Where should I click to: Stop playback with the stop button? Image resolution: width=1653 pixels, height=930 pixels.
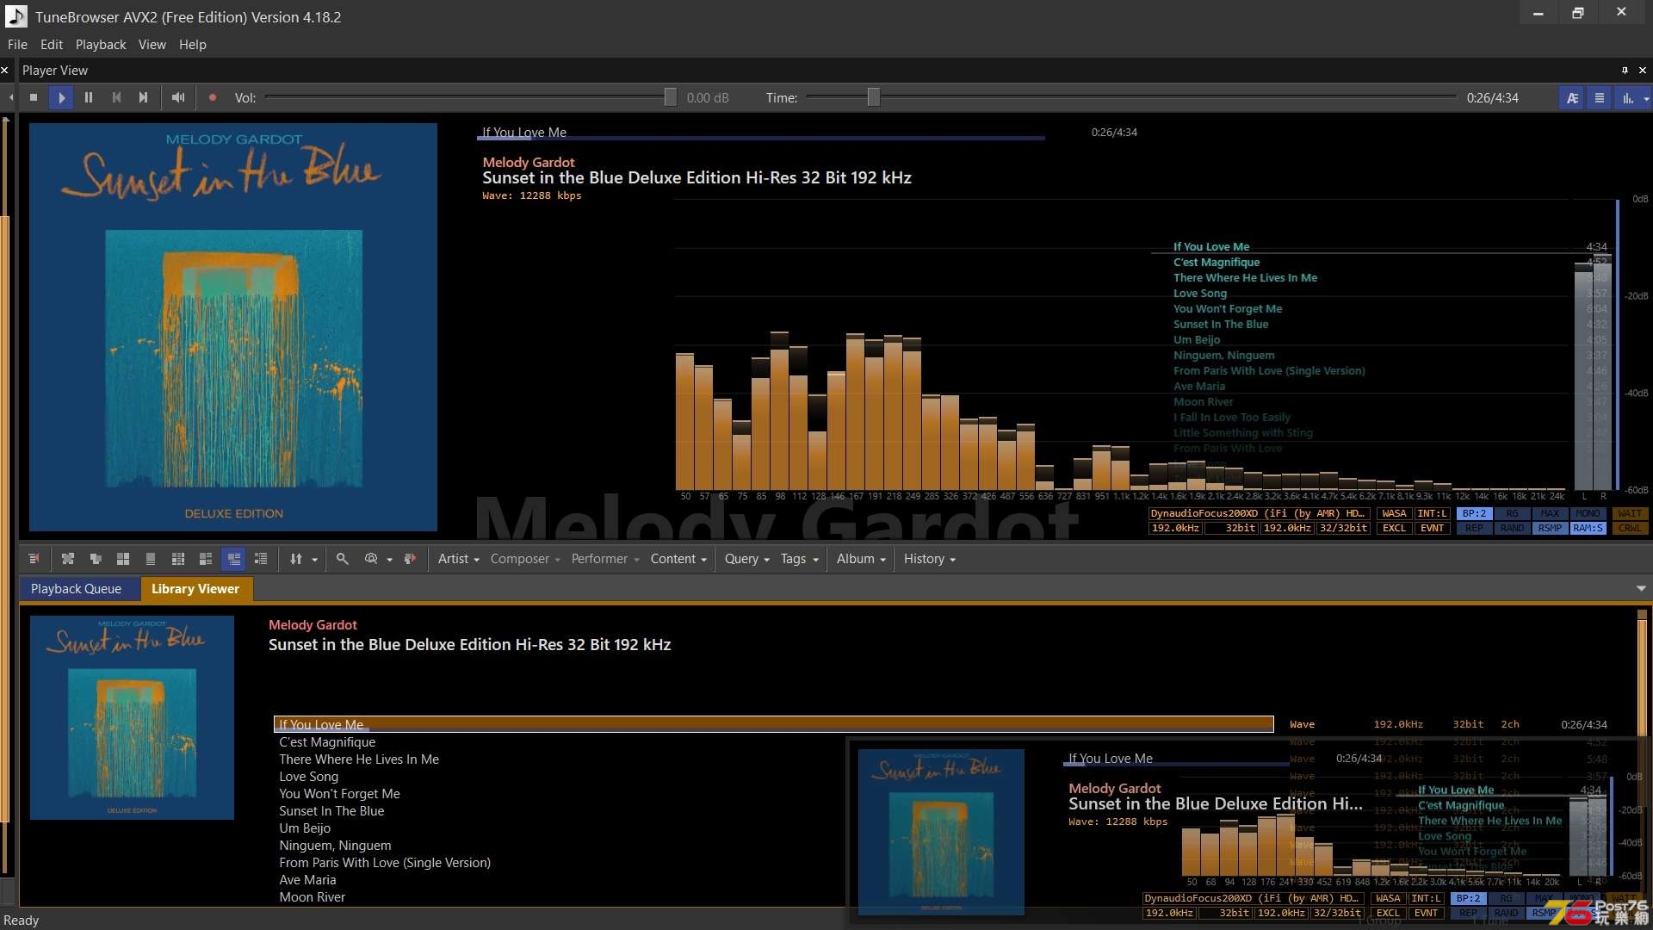click(x=34, y=97)
